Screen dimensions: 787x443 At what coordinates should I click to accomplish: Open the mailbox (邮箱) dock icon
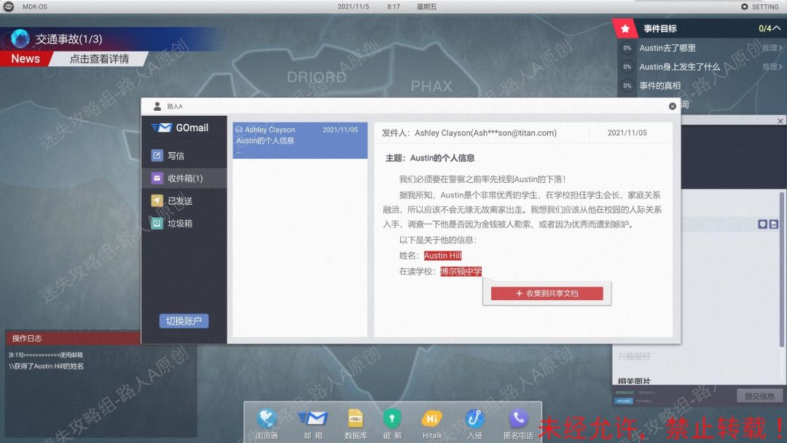(x=313, y=419)
